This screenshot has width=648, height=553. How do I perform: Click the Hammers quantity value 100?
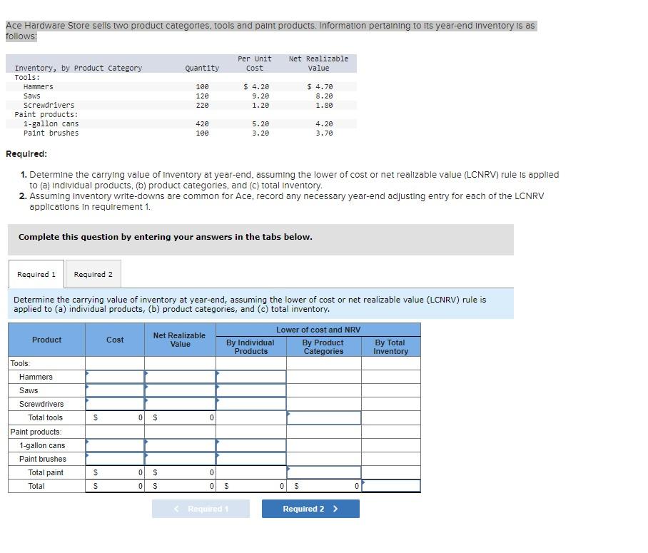202,87
